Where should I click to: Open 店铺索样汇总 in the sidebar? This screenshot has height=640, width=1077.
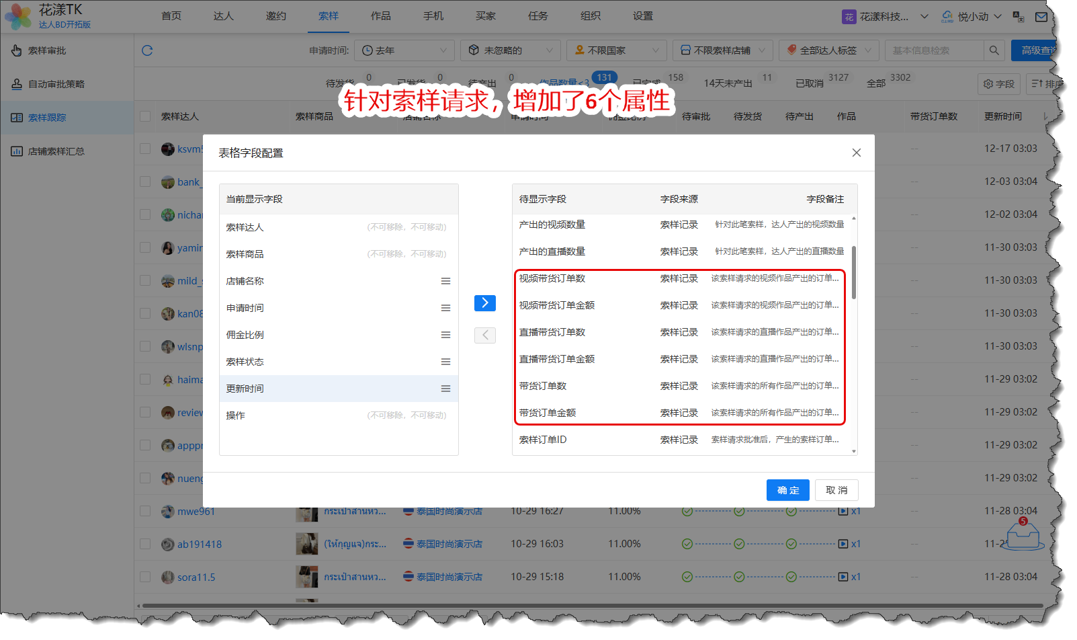coord(56,151)
